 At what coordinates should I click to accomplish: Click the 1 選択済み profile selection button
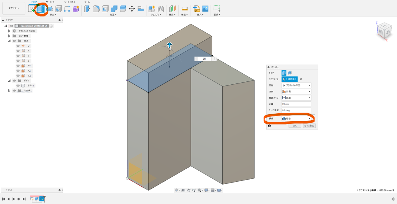(x=290, y=79)
